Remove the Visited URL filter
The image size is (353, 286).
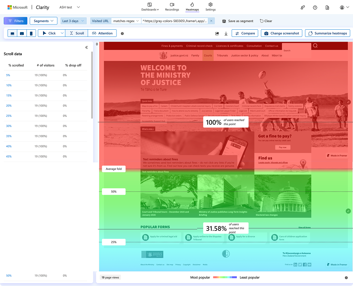211,21
